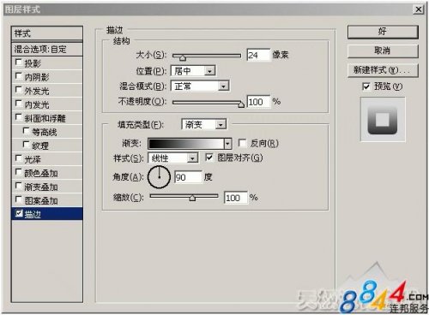This screenshot has width=429, height=315.
Task: Click the 角度(A) angle dial
Action: pos(159,177)
